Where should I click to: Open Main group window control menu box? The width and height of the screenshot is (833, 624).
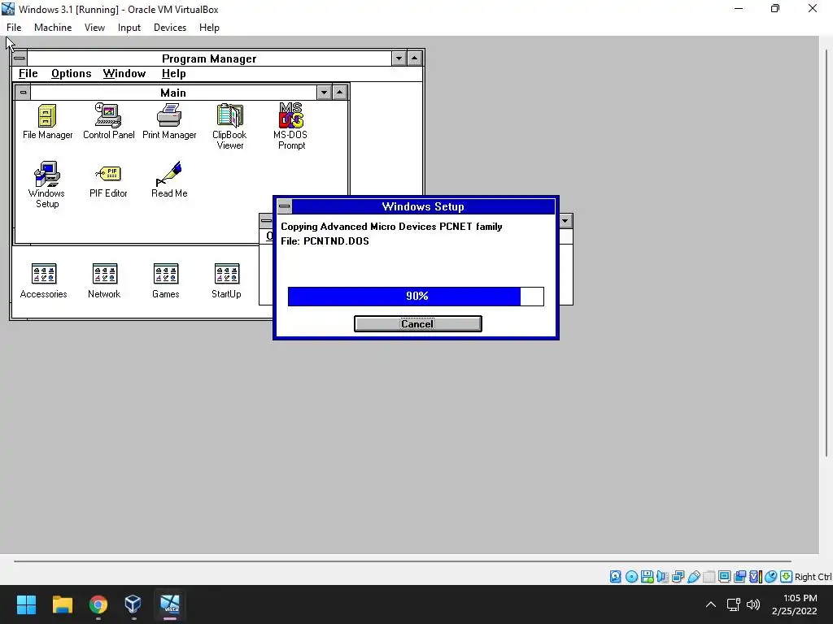(23, 93)
